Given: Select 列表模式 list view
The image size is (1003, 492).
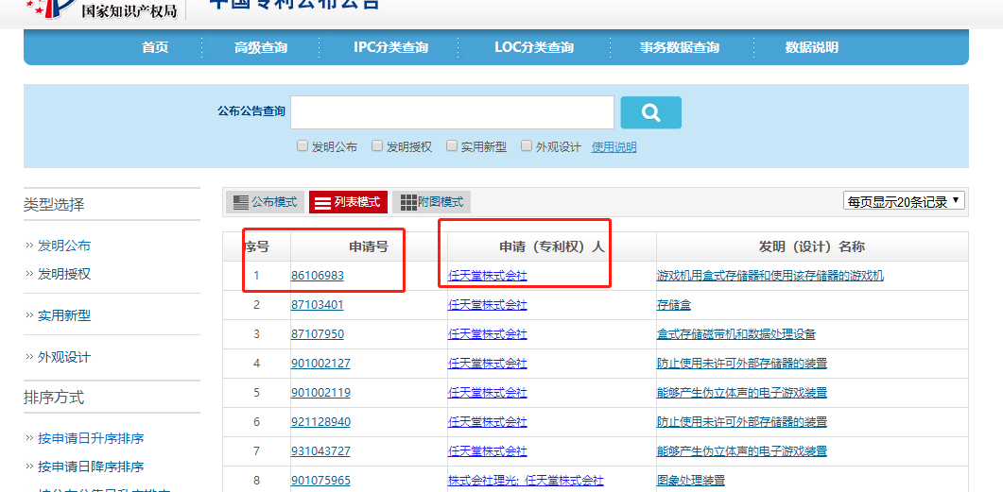Looking at the screenshot, I should pyautogui.click(x=348, y=202).
